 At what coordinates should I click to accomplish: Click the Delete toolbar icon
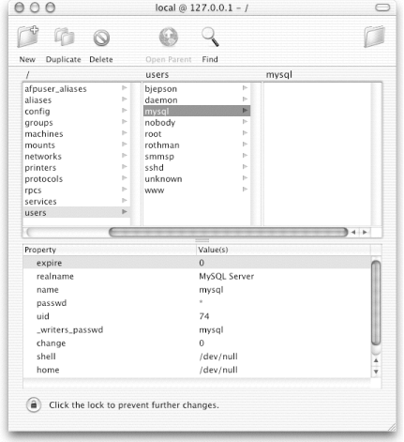point(101,38)
